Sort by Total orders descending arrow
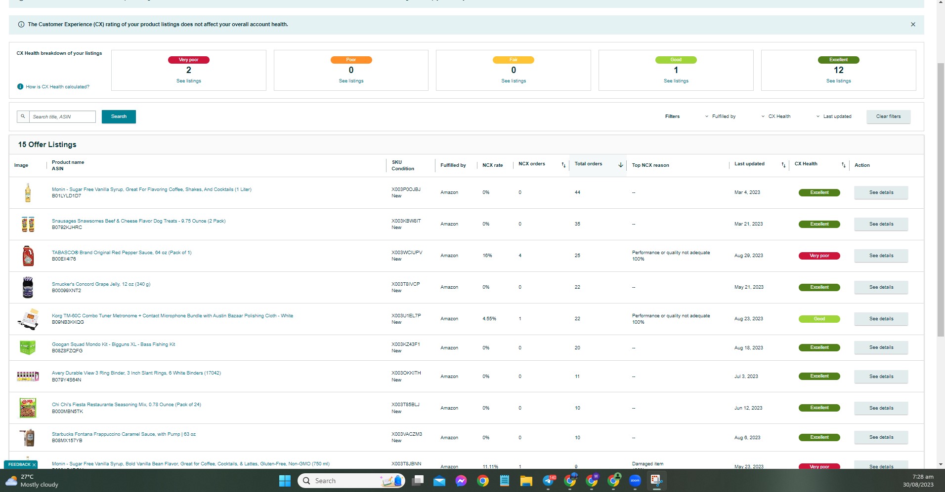 point(620,165)
